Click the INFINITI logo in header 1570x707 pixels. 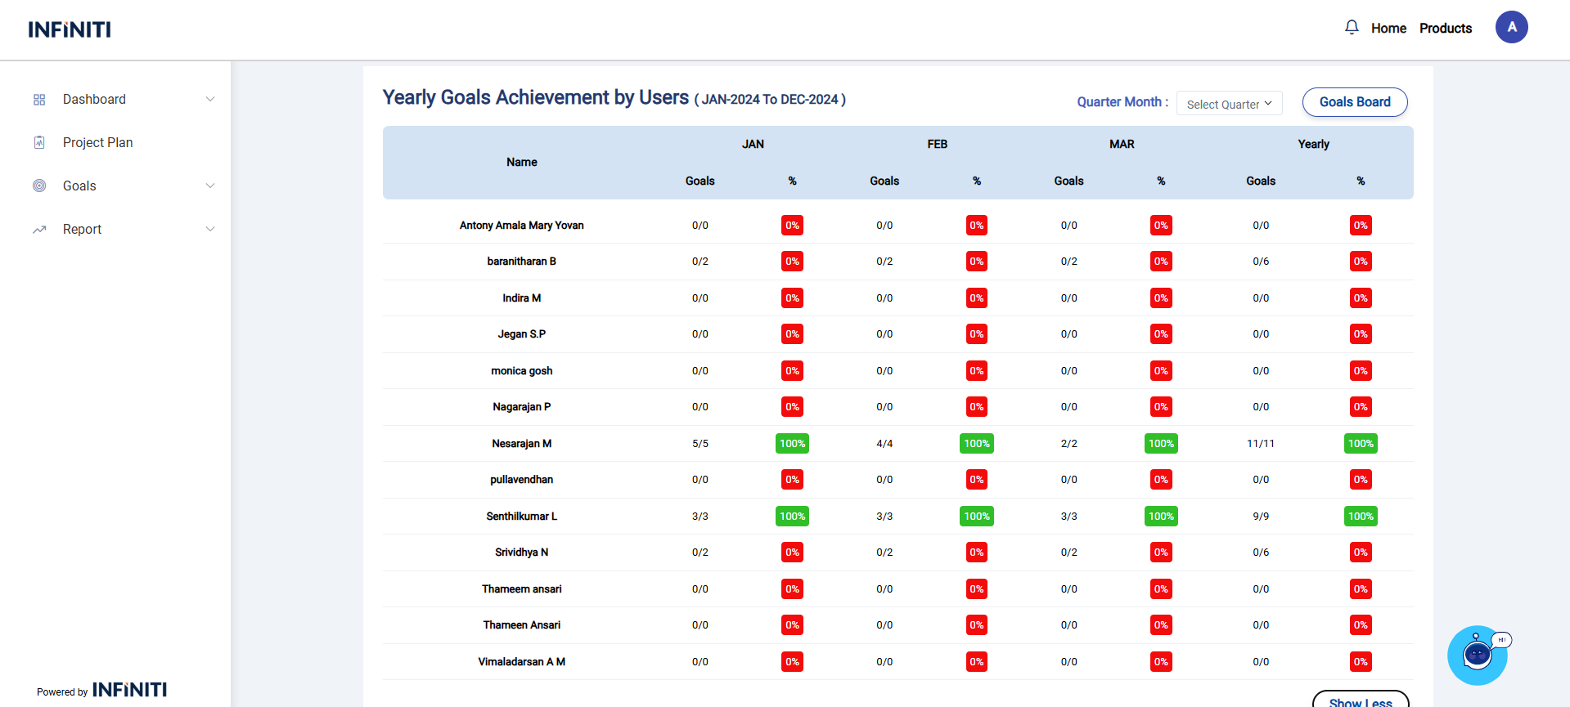click(x=70, y=30)
